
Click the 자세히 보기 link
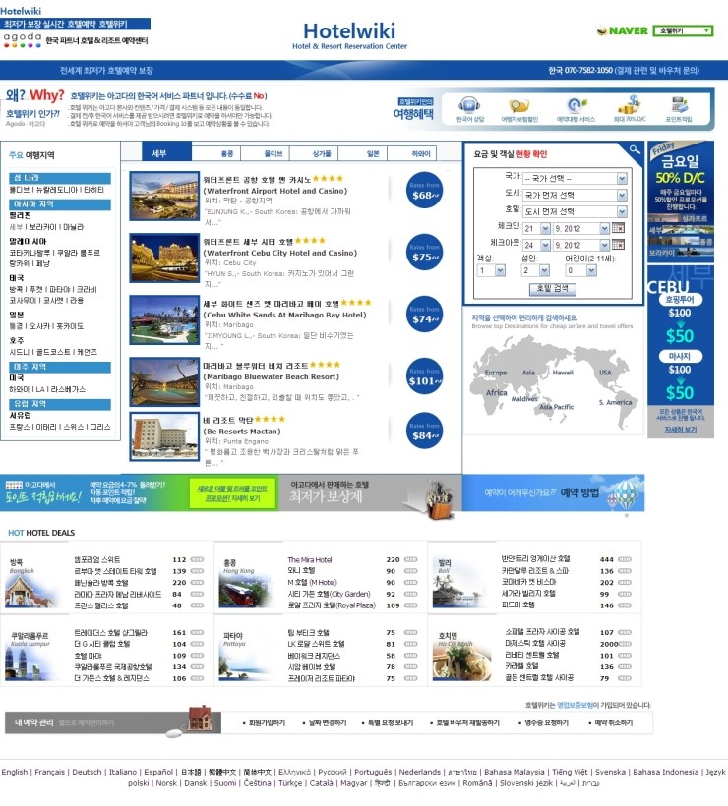pyautogui.click(x=680, y=430)
